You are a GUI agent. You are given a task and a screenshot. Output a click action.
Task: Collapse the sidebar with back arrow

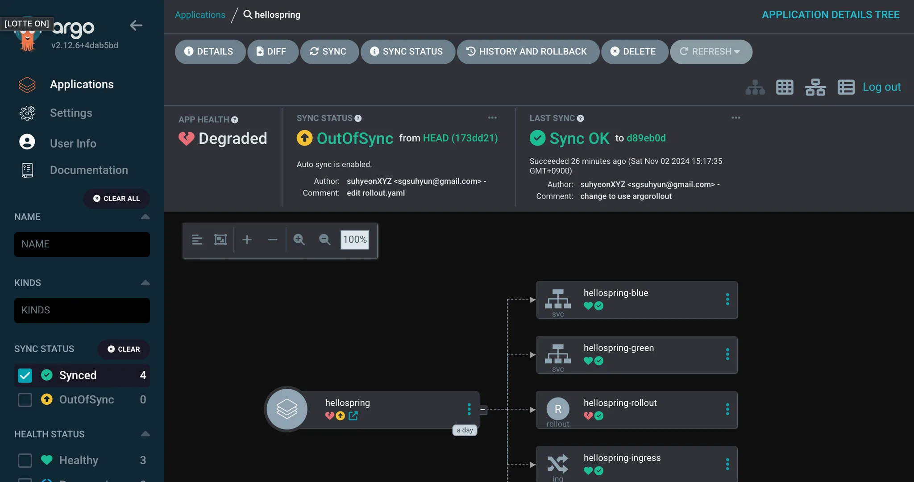coord(136,25)
